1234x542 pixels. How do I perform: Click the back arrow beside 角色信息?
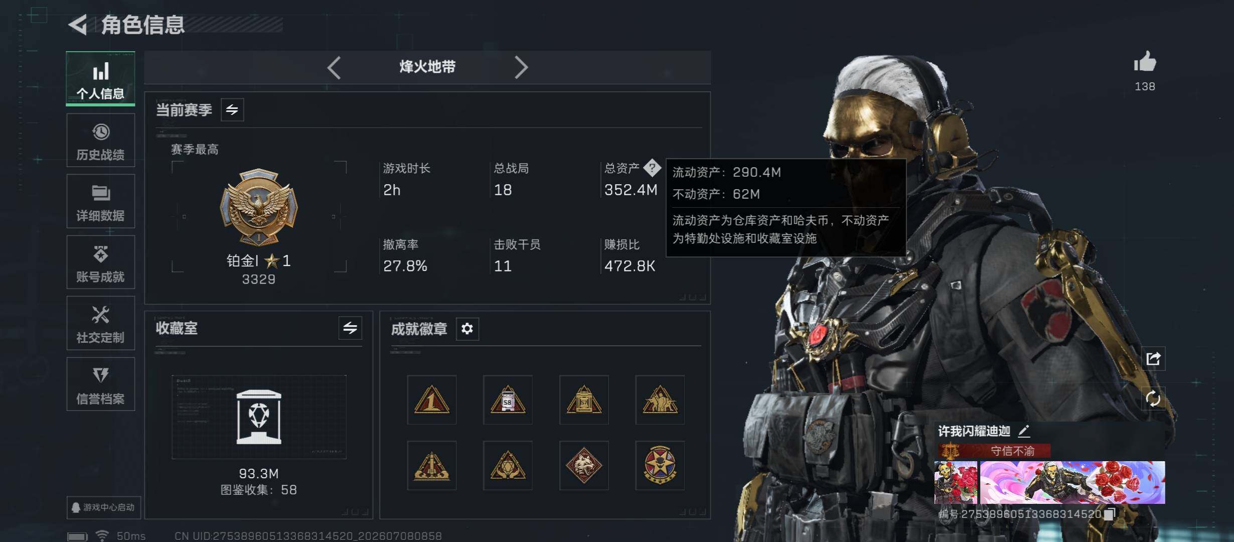click(x=78, y=24)
